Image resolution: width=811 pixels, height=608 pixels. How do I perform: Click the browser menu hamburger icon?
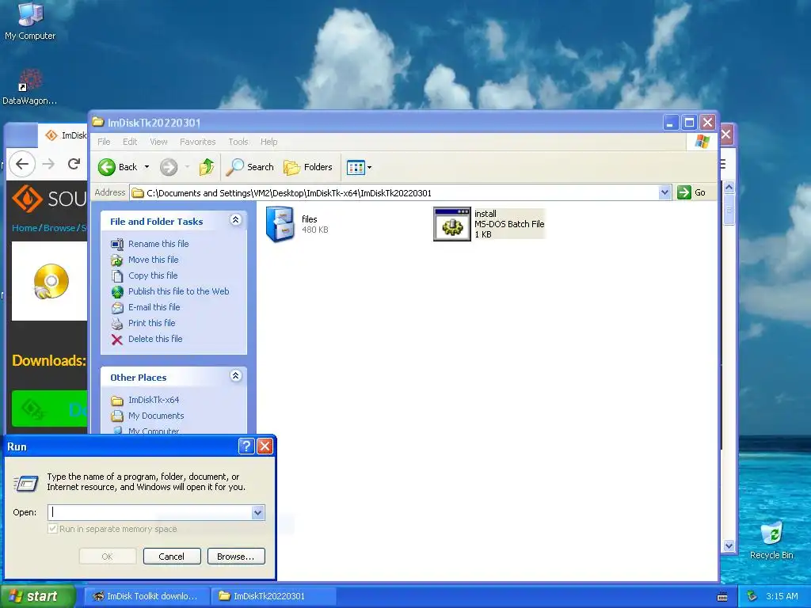click(x=722, y=165)
